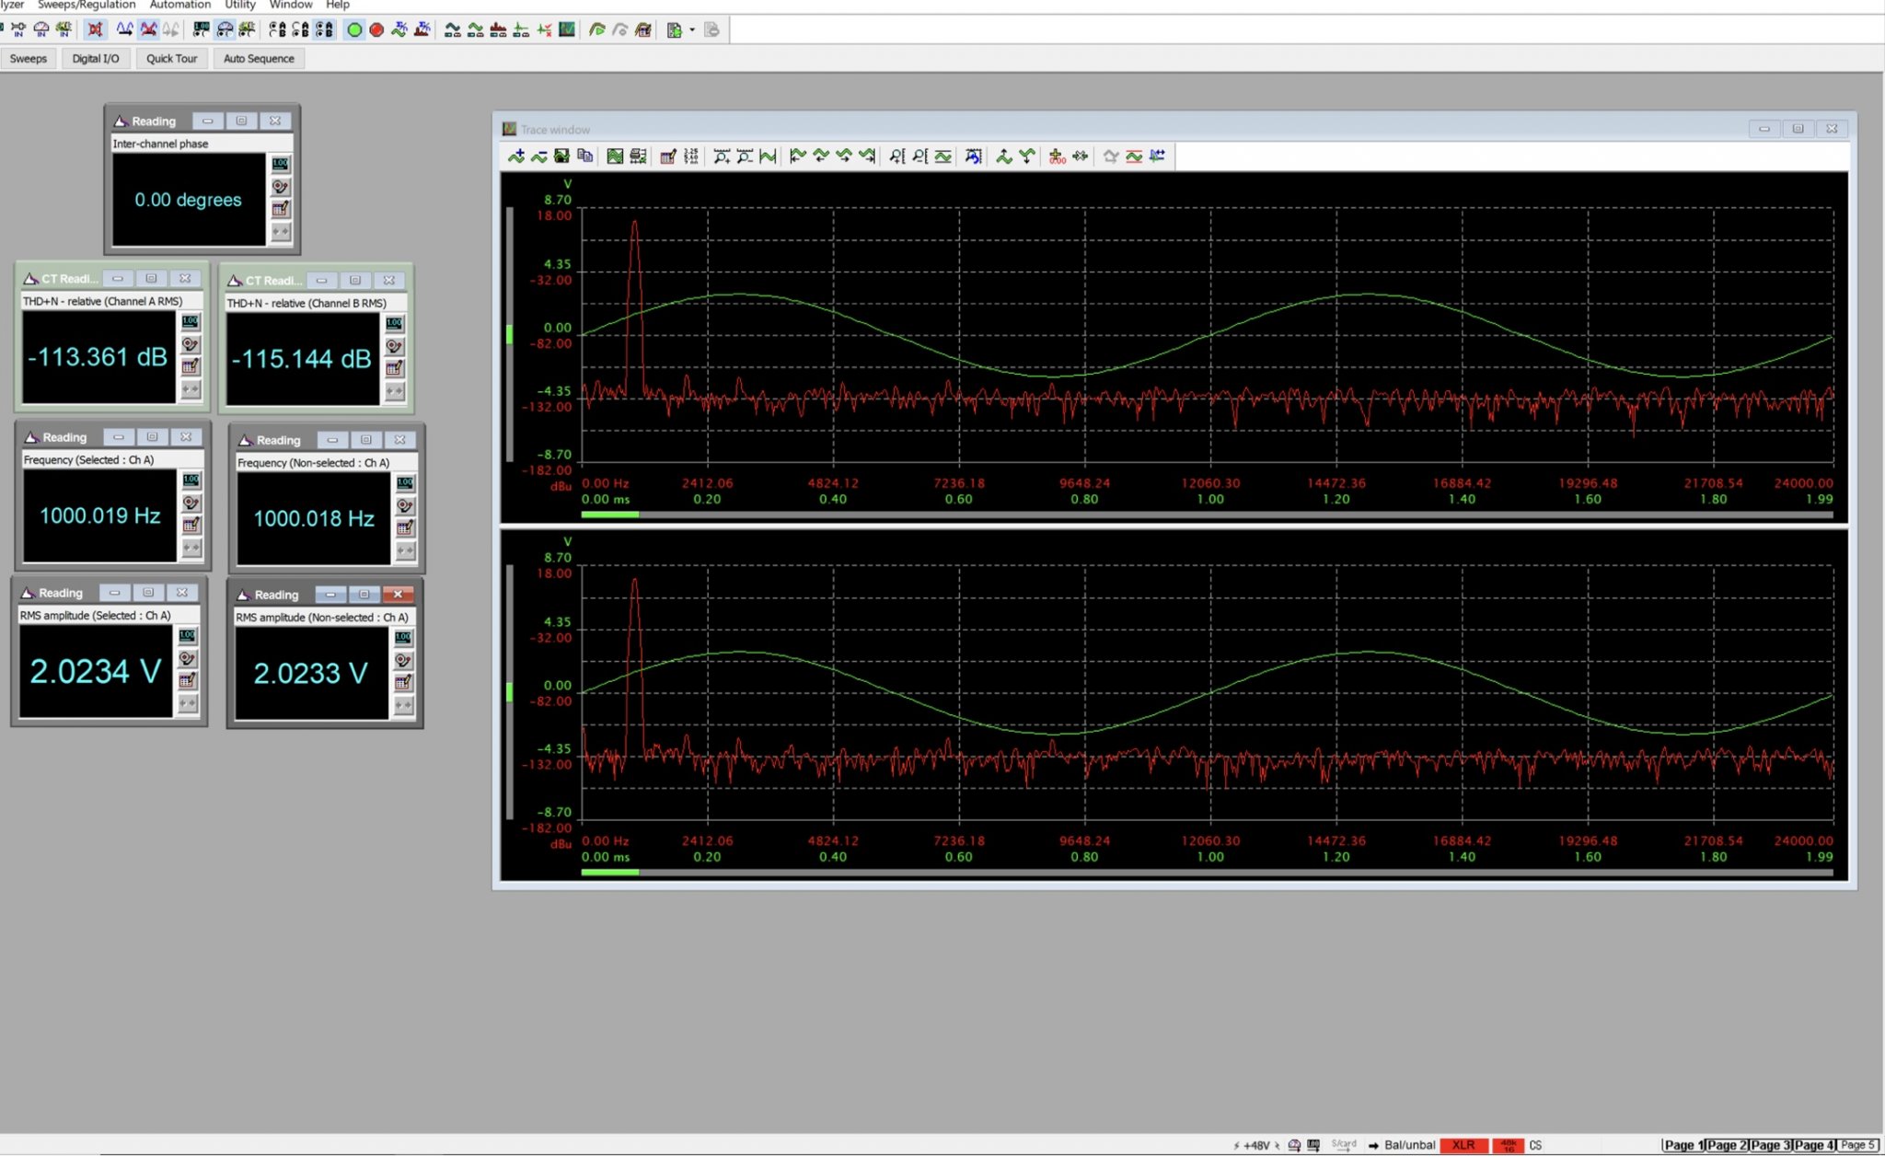Open the Utility menu
The width and height of the screenshot is (1885, 1157).
click(x=240, y=5)
